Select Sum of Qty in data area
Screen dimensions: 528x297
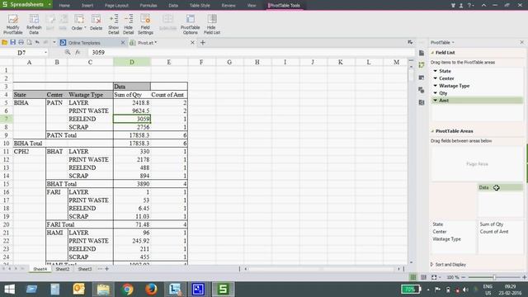pos(492,224)
